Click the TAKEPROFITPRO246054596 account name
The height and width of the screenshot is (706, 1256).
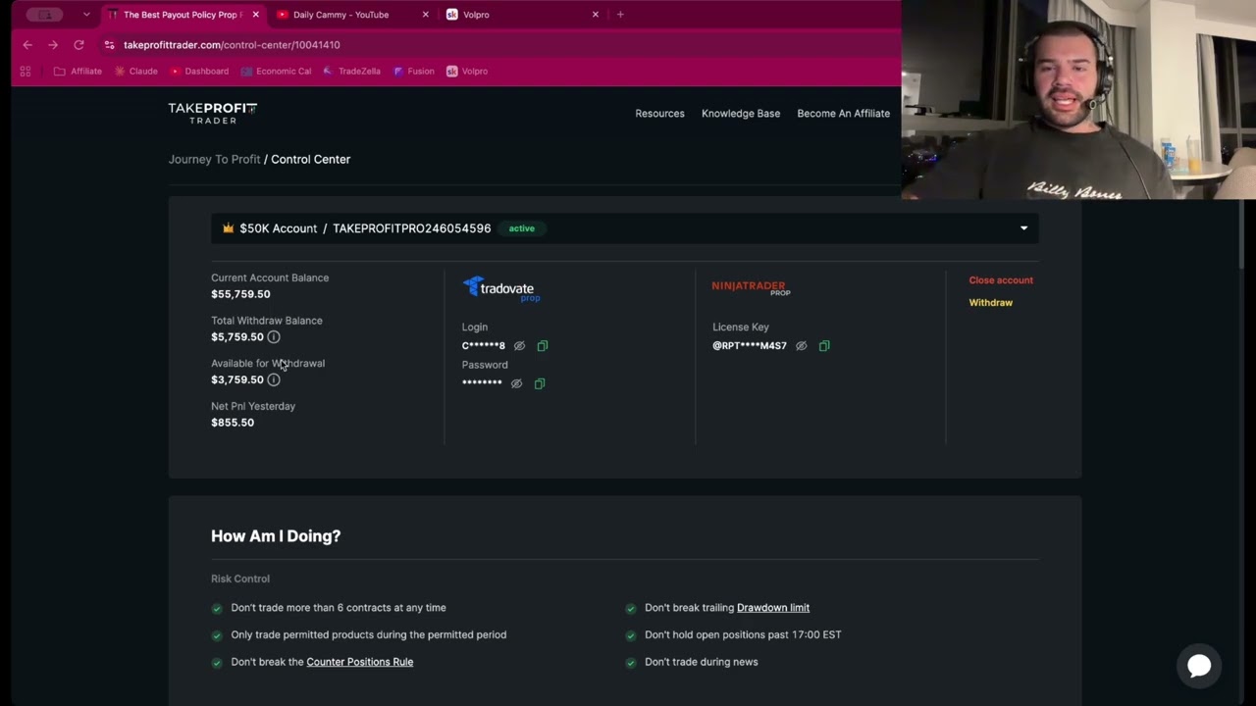412,228
